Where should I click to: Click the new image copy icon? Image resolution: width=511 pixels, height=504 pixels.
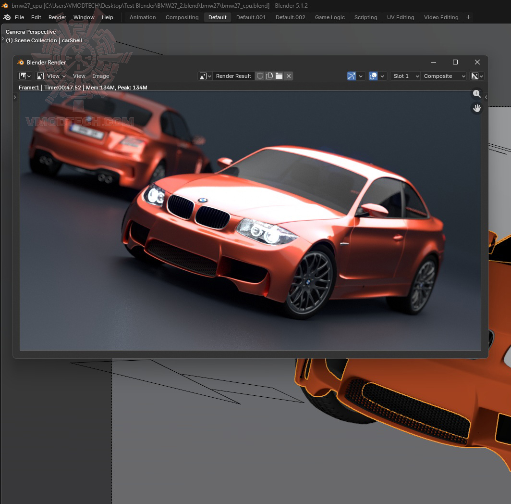click(x=269, y=76)
